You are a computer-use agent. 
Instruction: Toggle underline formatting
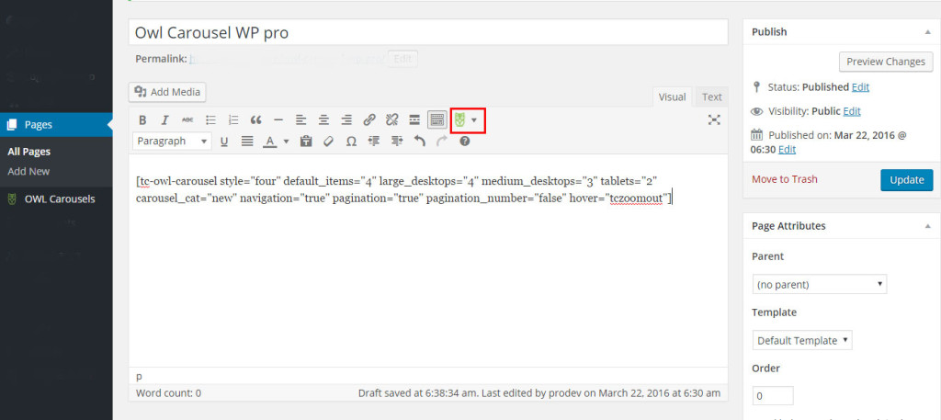224,142
